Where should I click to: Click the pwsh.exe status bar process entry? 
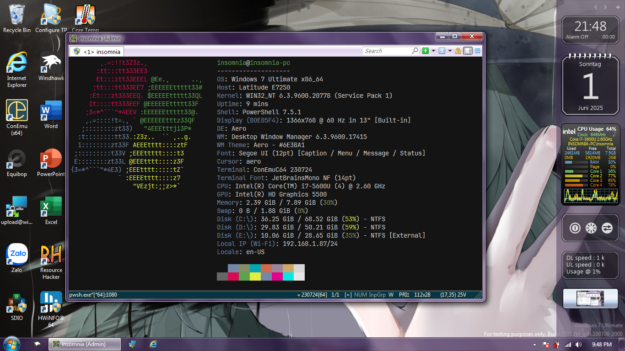coord(93,295)
